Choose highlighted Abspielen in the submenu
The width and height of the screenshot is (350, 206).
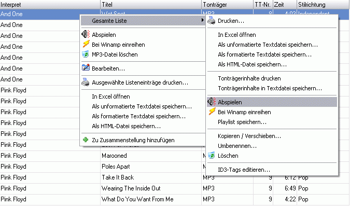coord(272,102)
